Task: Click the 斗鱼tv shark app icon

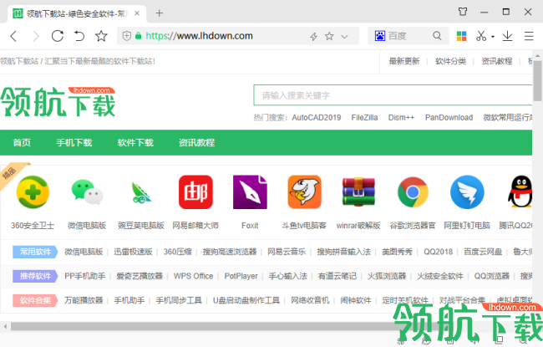Action: 304,192
